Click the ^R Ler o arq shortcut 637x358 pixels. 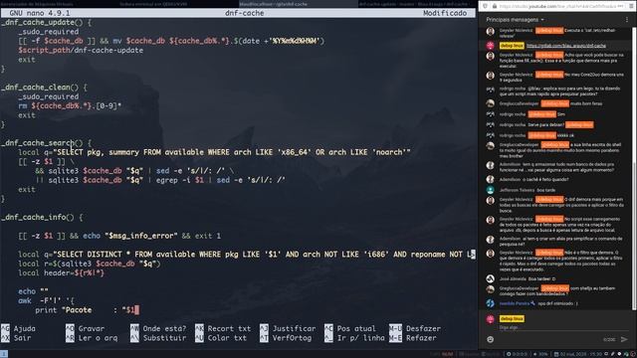click(x=92, y=338)
